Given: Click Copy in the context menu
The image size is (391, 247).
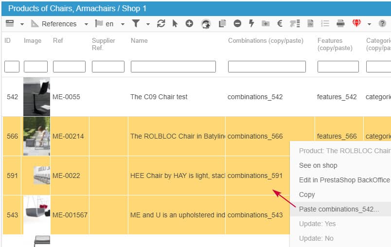Looking at the screenshot, I should (307, 194).
